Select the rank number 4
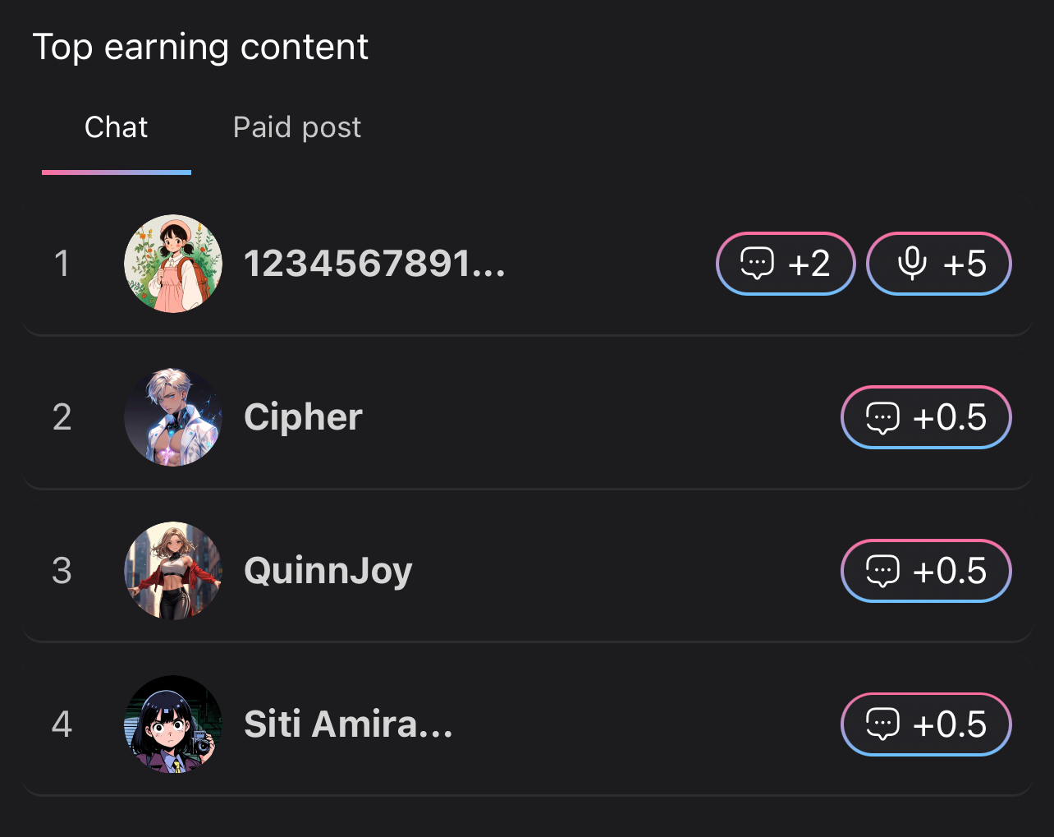The image size is (1054, 837). point(62,724)
